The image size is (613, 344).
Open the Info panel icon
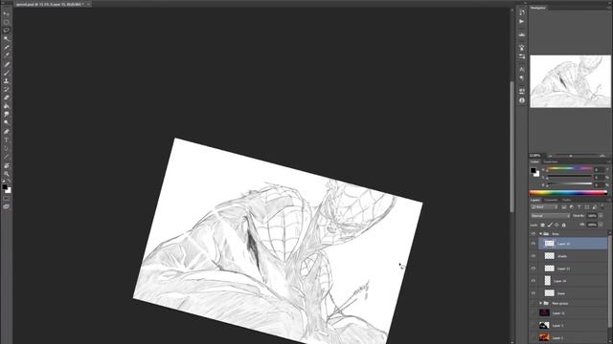click(x=522, y=100)
